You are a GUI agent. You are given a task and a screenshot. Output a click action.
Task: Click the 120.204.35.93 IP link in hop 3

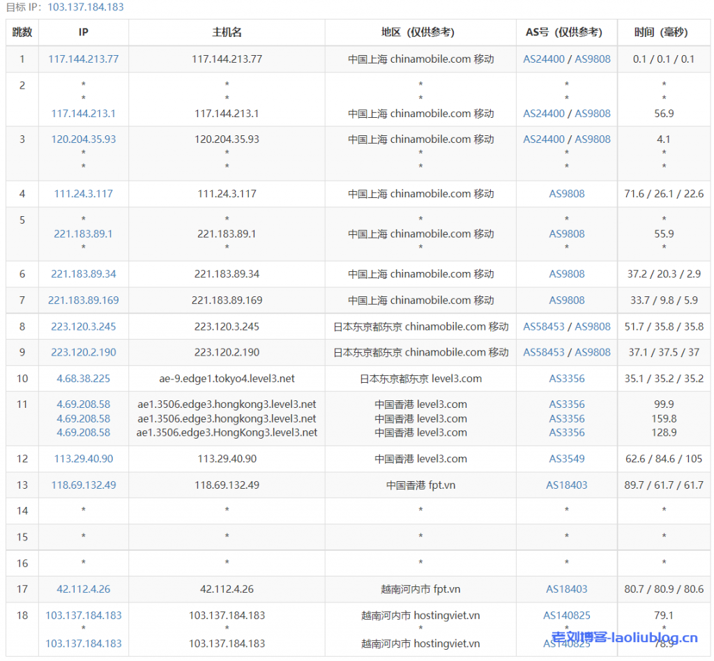click(x=83, y=139)
